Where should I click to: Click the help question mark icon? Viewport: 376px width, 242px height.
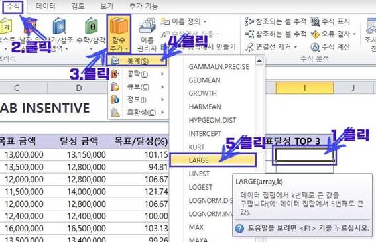click(x=239, y=229)
